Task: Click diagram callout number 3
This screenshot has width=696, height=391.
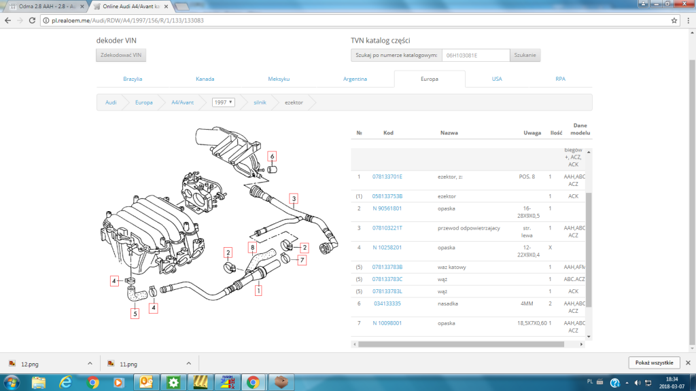Action: click(x=294, y=199)
